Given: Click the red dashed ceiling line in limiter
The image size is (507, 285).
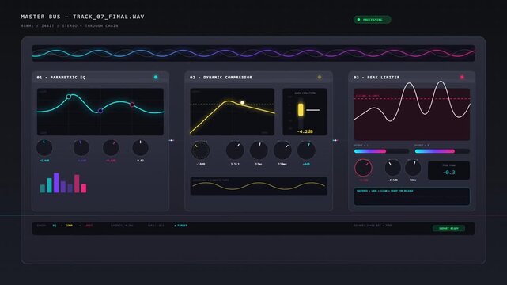Looking at the screenshot, I should (x=412, y=98).
